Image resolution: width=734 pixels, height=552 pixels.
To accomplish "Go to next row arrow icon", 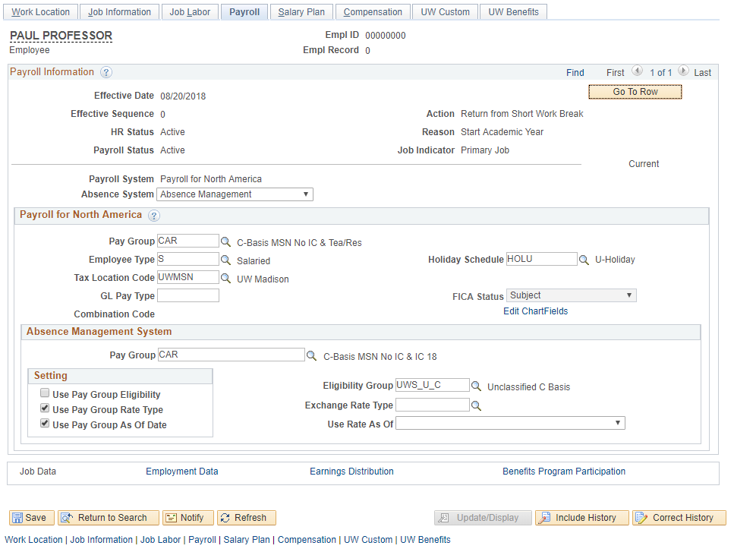I will point(683,71).
